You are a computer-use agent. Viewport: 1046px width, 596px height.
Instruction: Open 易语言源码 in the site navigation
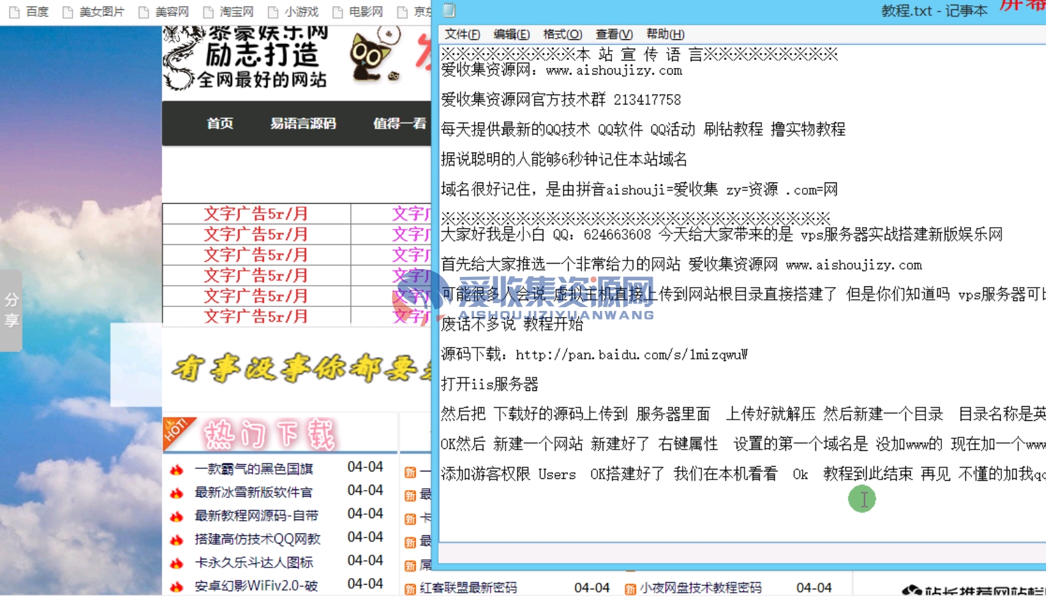(x=303, y=123)
